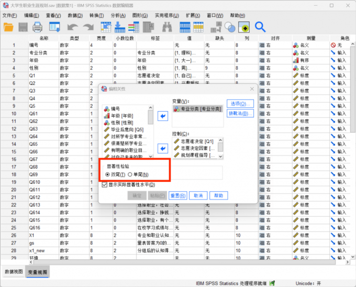This screenshot has height=287, width=356.
Task: Click the Split file toolbar icon
Action: click(x=216, y=27)
